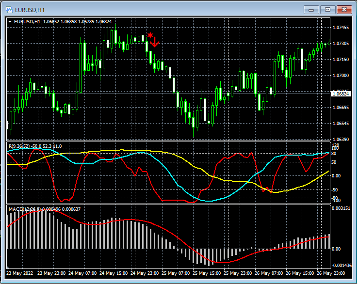Click the 0.003151 MACD scale value
358x284 pixels.
[x=342, y=208]
